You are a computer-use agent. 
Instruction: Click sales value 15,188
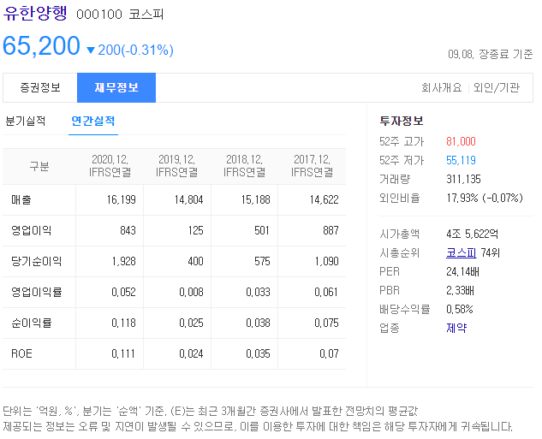[255, 199]
